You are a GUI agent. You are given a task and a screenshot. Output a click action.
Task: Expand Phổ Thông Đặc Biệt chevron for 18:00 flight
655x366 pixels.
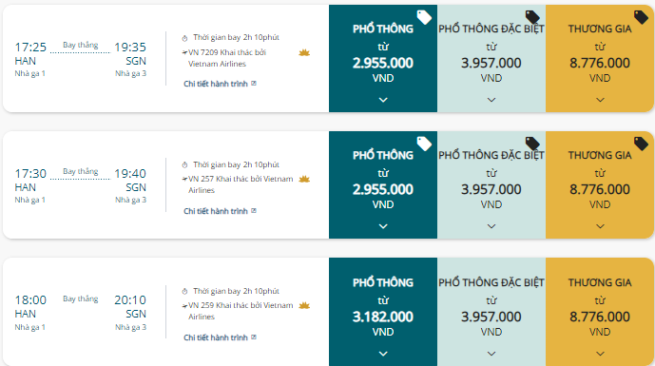pos(491,354)
